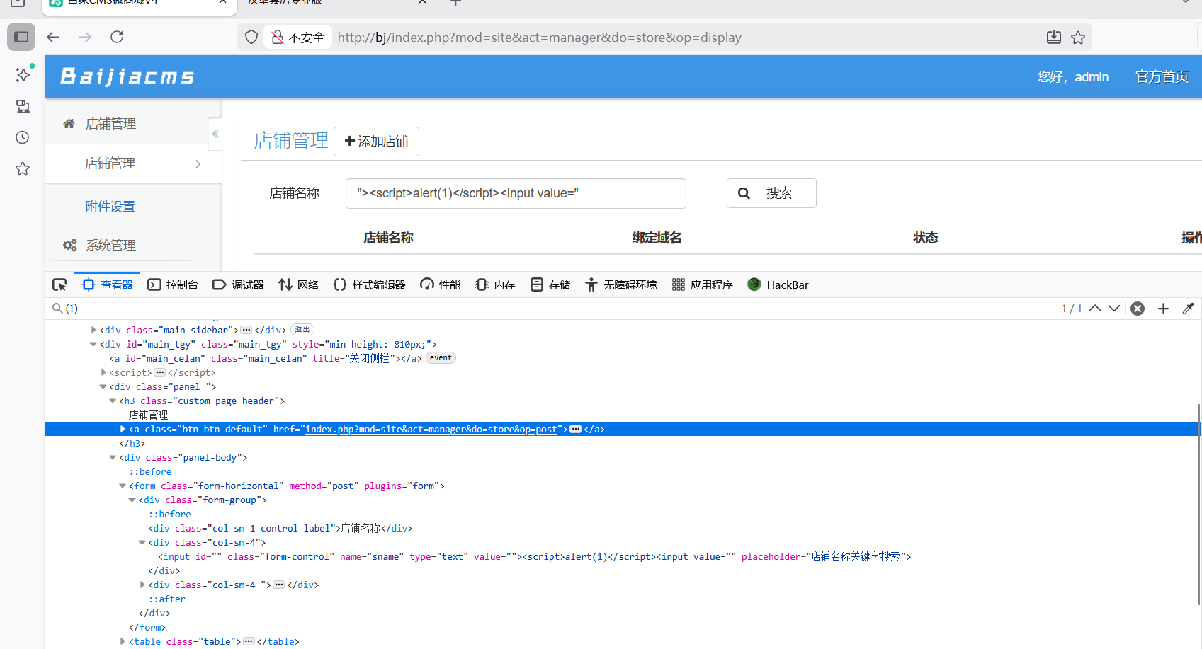Jump to next search result
The height and width of the screenshot is (649, 1202).
click(x=1114, y=308)
